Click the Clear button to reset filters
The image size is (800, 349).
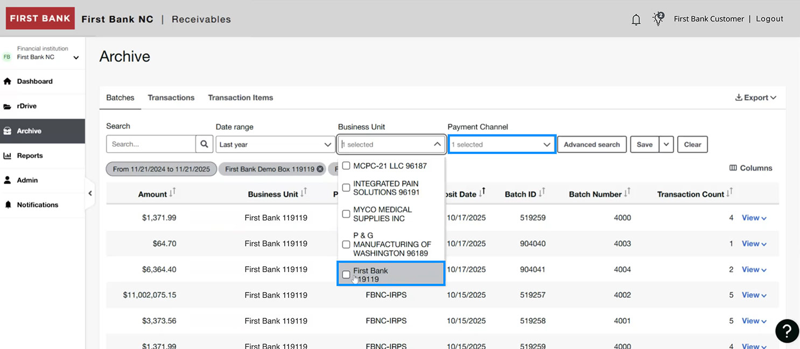pos(692,144)
